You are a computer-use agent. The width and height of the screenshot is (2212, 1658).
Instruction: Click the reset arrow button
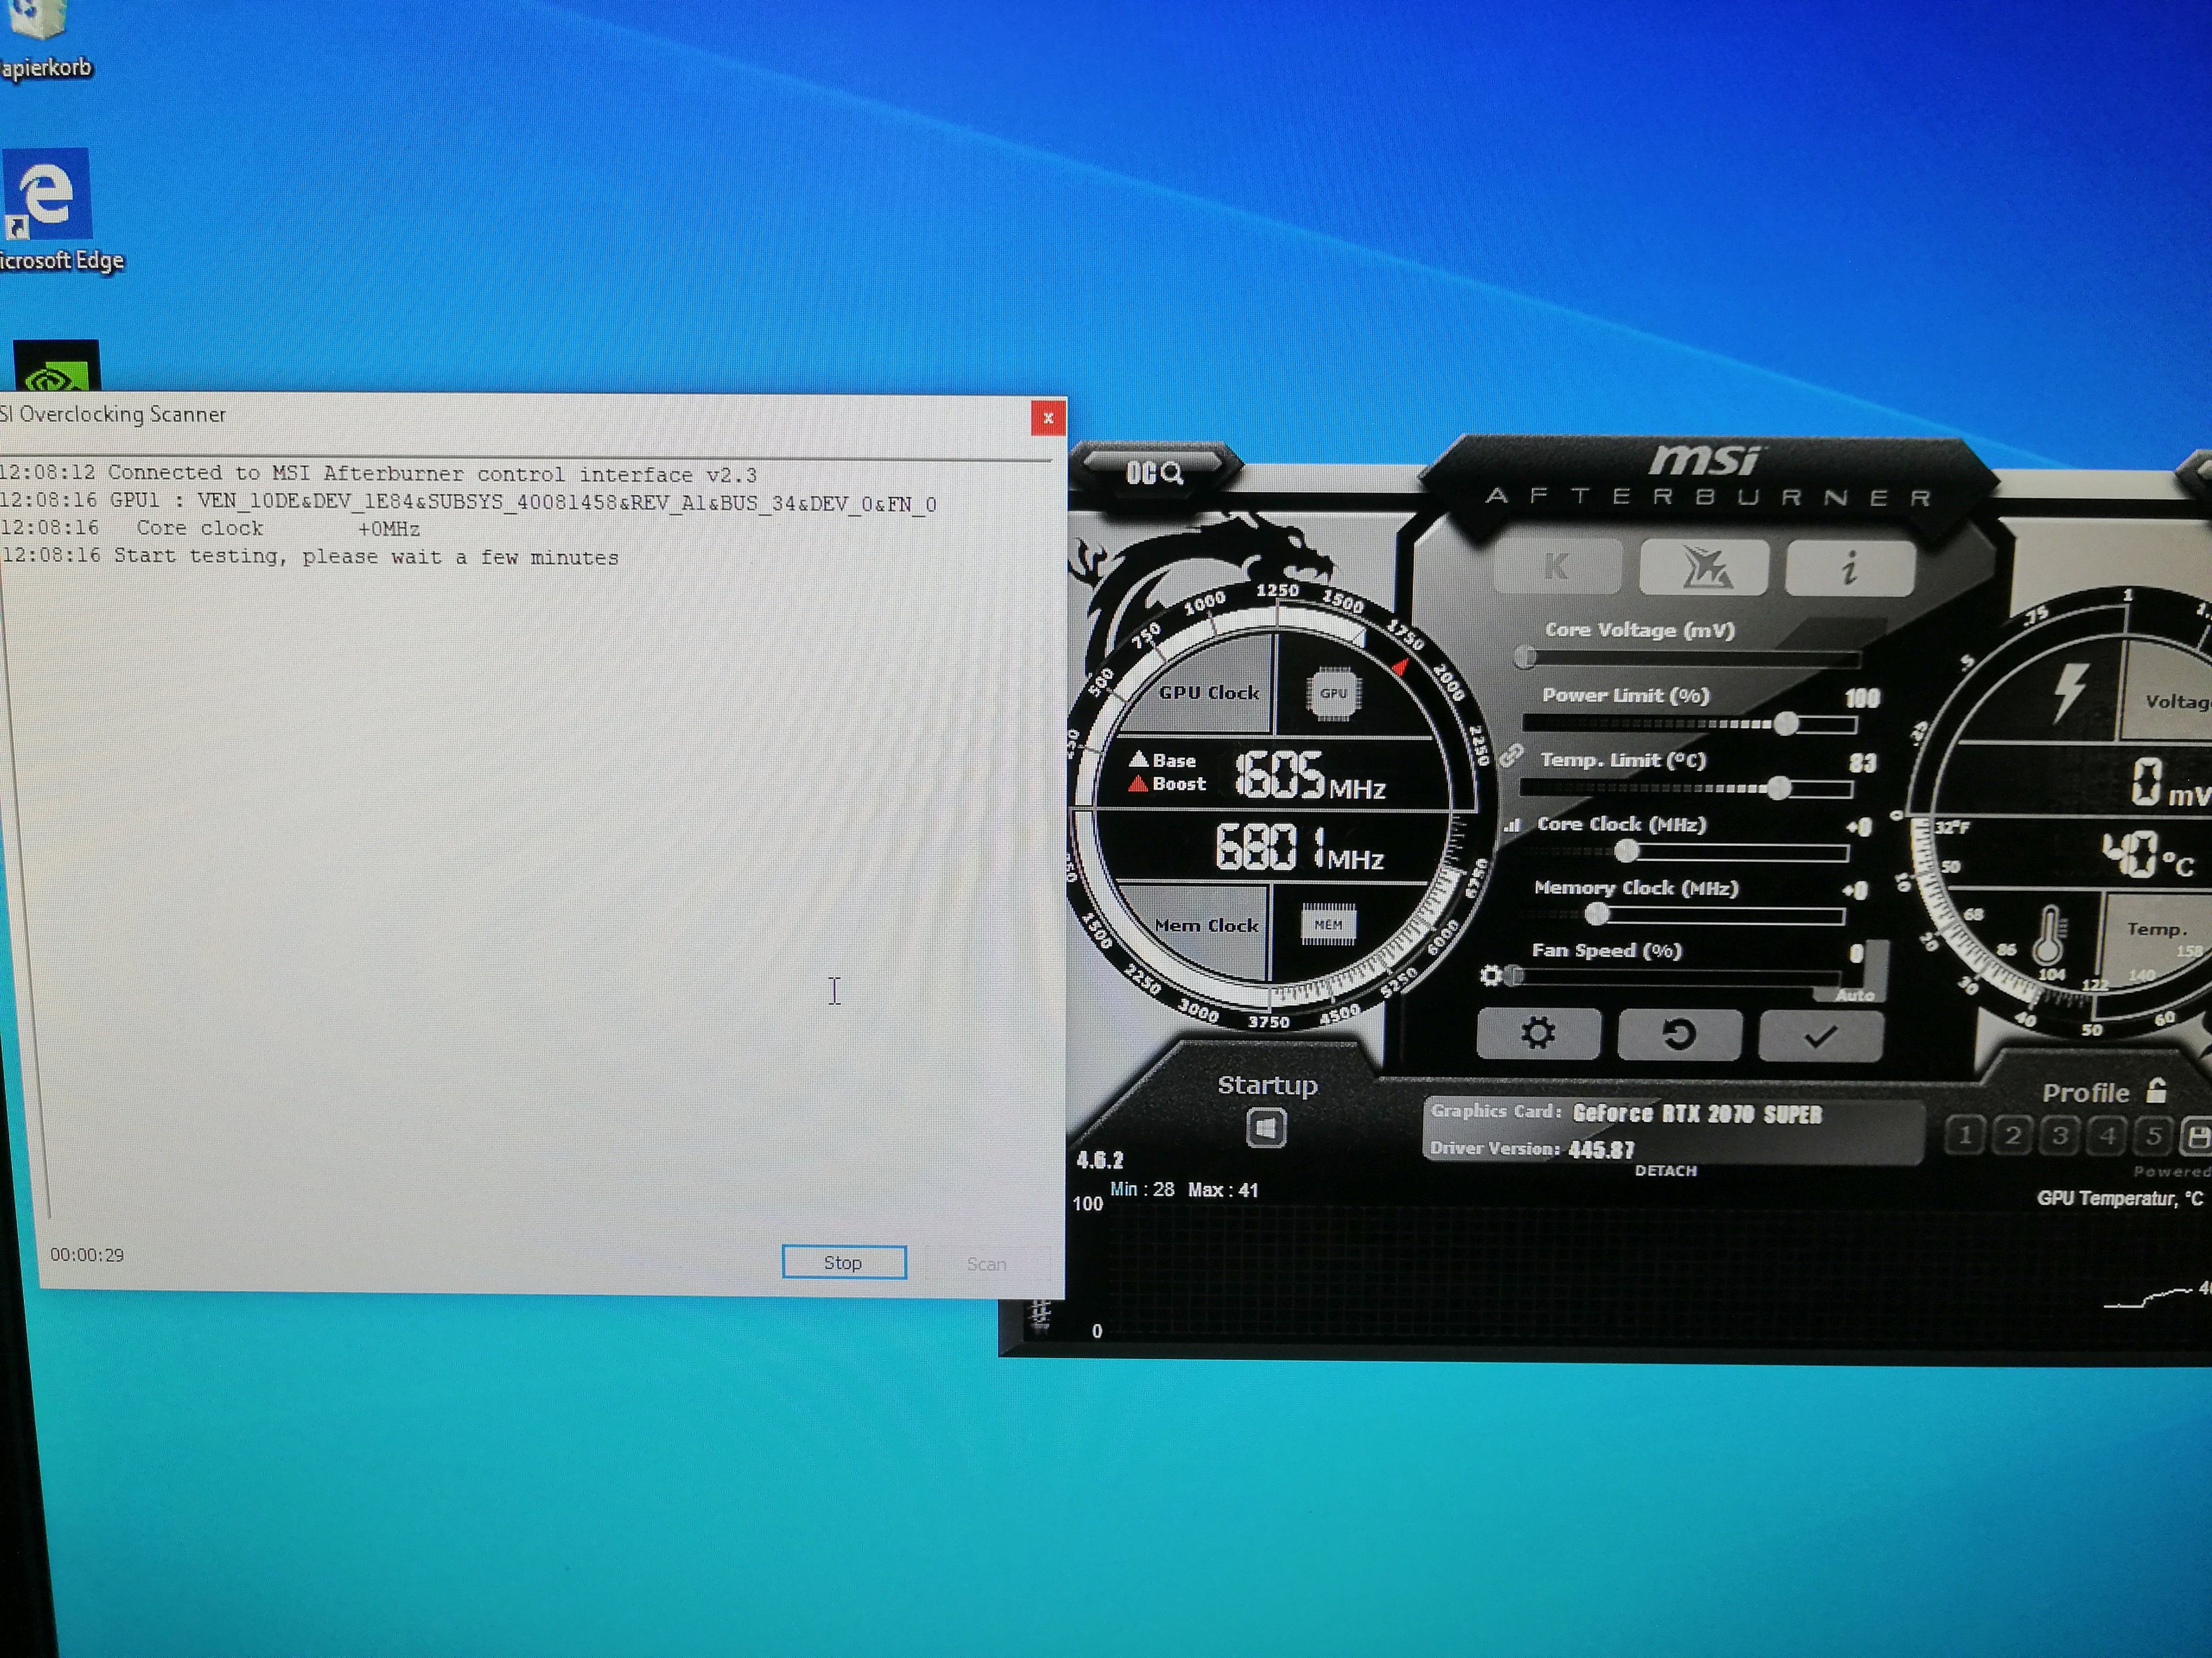[1679, 1035]
